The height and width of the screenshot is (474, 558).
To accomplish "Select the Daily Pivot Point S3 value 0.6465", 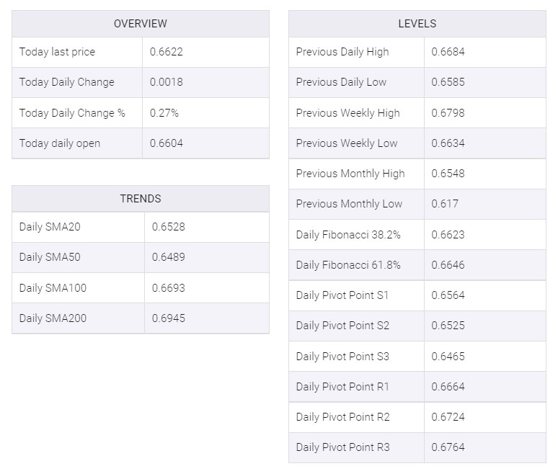I will click(448, 357).
